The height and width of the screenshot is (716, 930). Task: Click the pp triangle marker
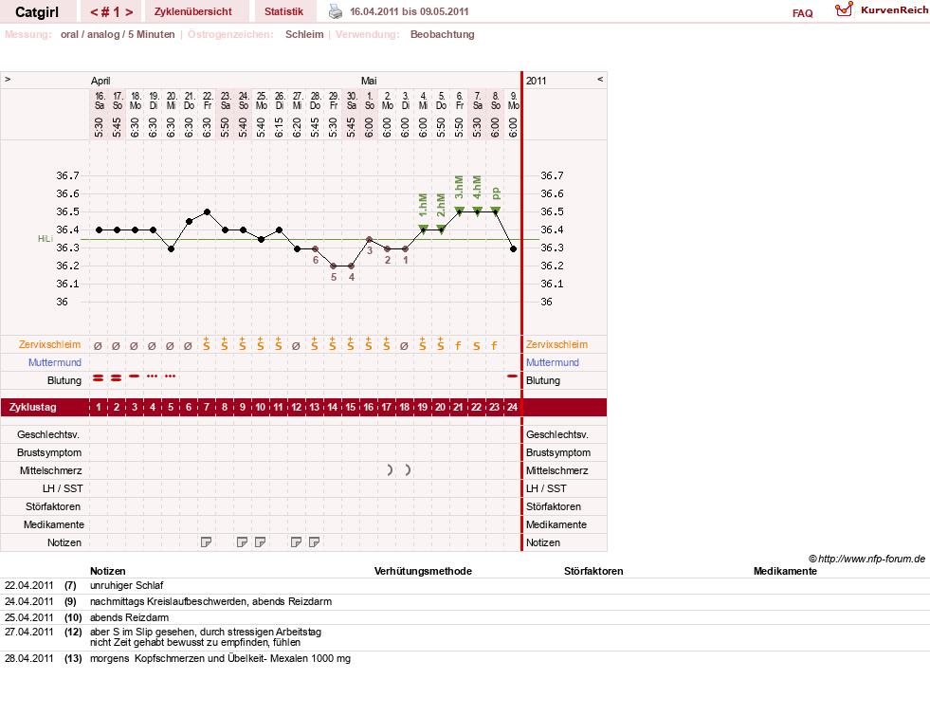click(x=495, y=211)
